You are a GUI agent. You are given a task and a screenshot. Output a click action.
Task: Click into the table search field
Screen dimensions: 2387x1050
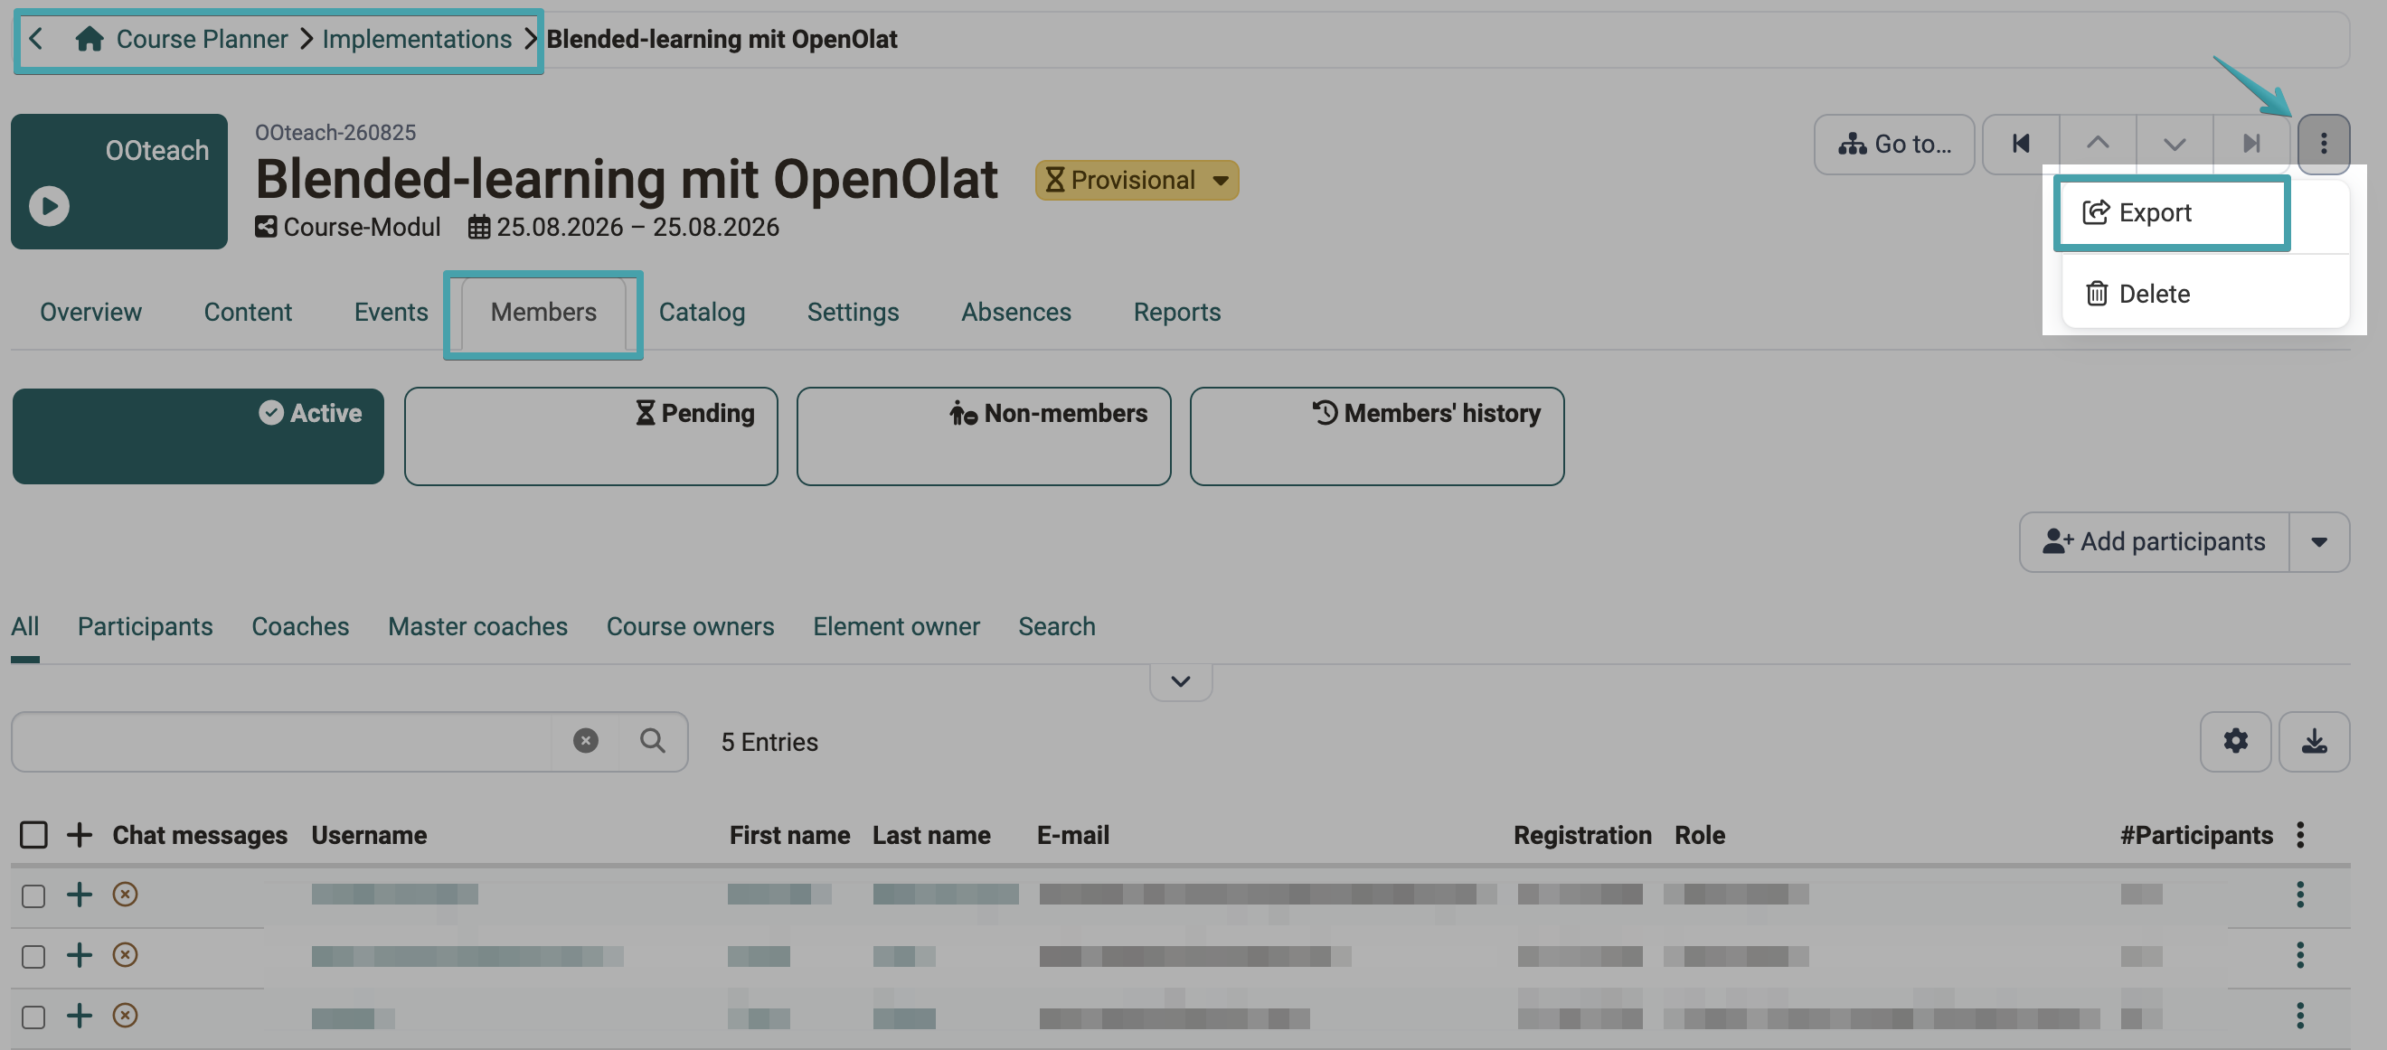point(282,742)
